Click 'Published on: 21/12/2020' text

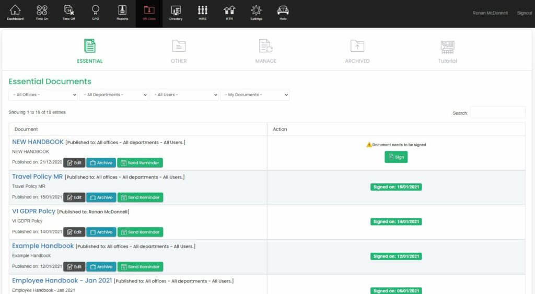point(37,162)
